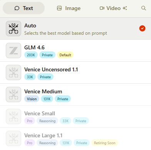This screenshot has width=151, height=150.
Task: Choose Venice Uncensored 1.1 model title
Action: (51, 69)
